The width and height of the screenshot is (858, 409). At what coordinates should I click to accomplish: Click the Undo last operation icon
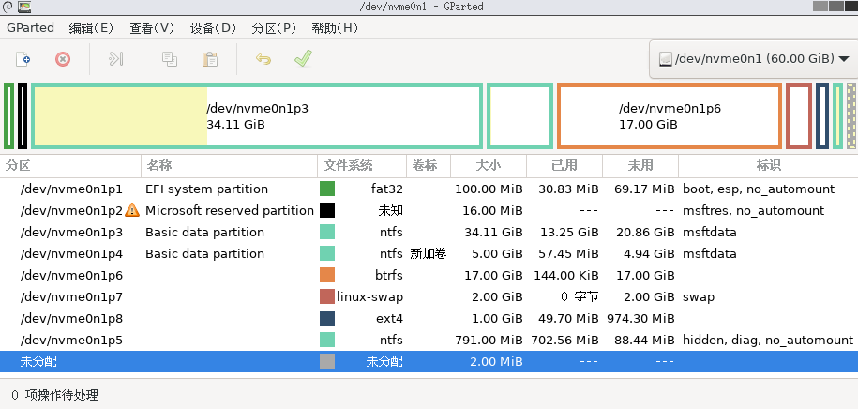coord(263,58)
